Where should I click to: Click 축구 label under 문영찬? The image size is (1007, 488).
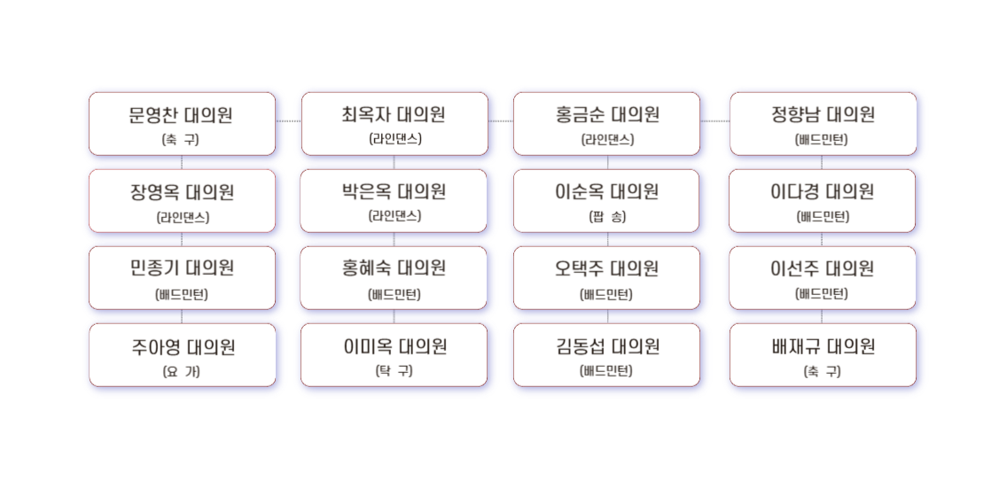[x=181, y=139]
